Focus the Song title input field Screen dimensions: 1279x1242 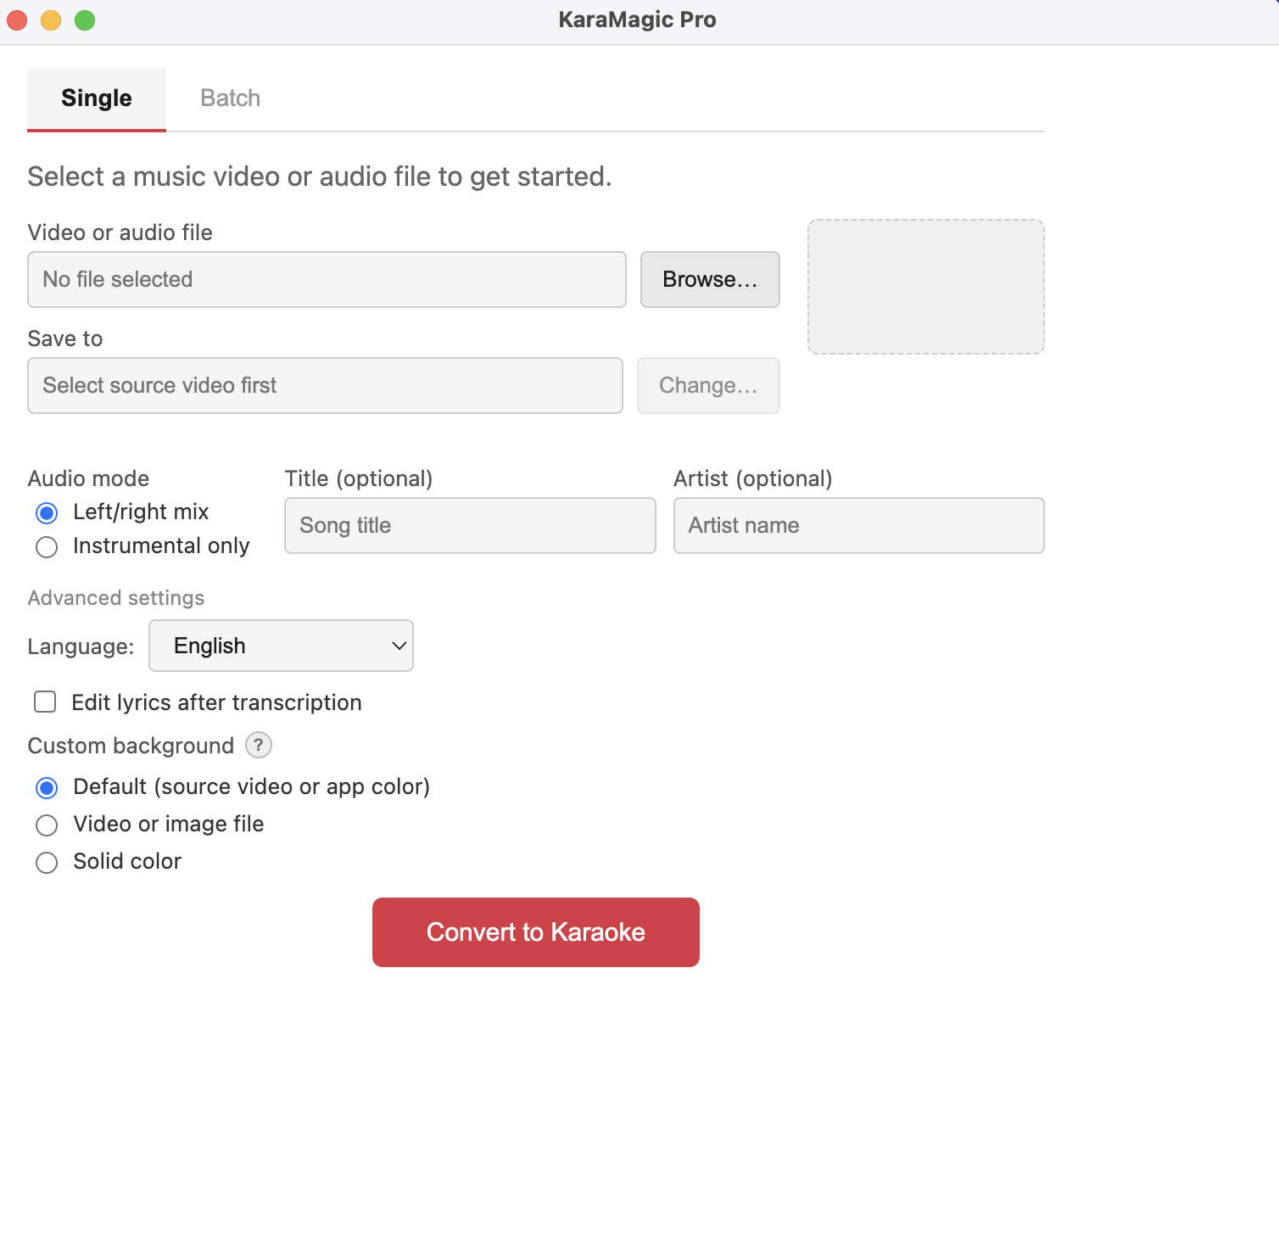(470, 525)
